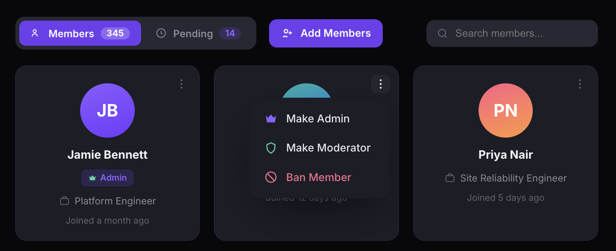Click Priya Nair's name

click(x=505, y=155)
